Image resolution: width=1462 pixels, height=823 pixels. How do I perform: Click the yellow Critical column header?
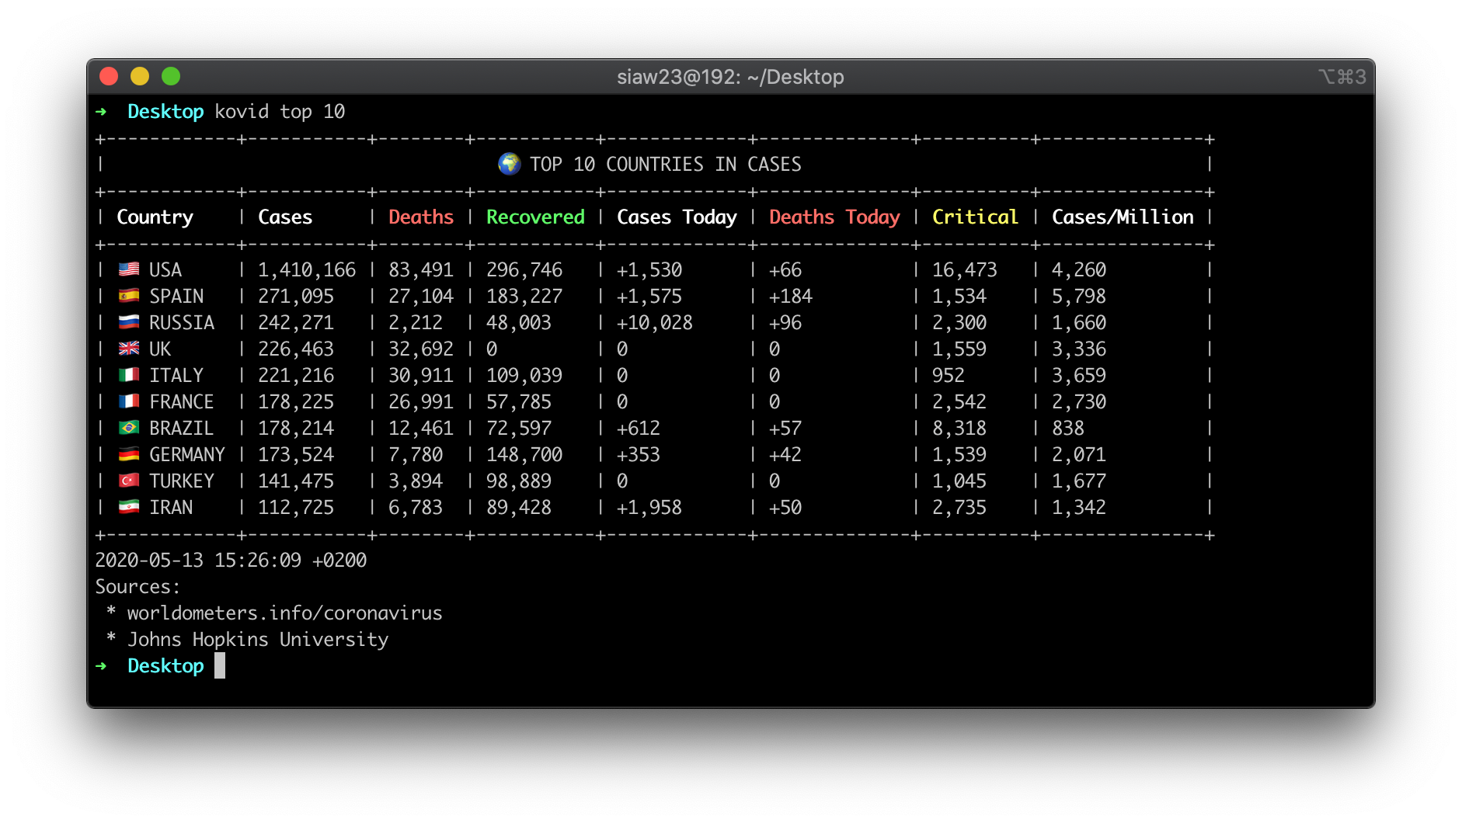point(975,217)
